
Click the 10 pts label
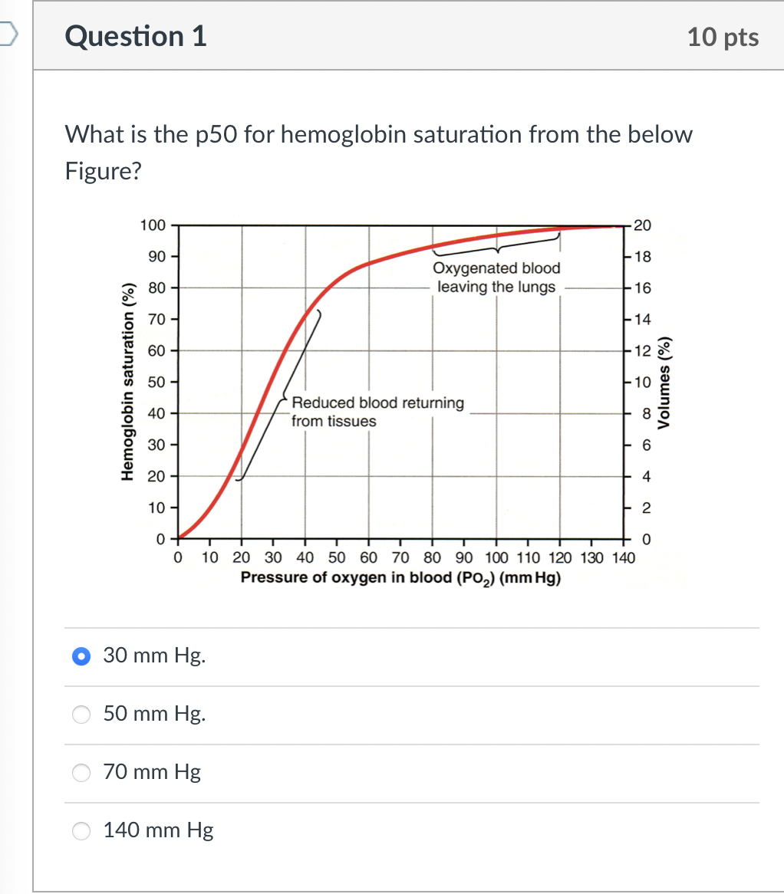point(722,36)
